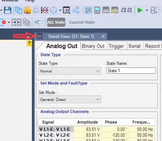Click the hardware check mark icon

pyautogui.click(x=115, y=10)
